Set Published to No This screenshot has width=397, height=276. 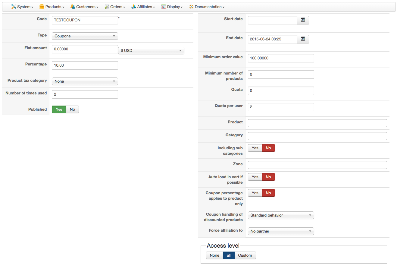click(x=72, y=109)
